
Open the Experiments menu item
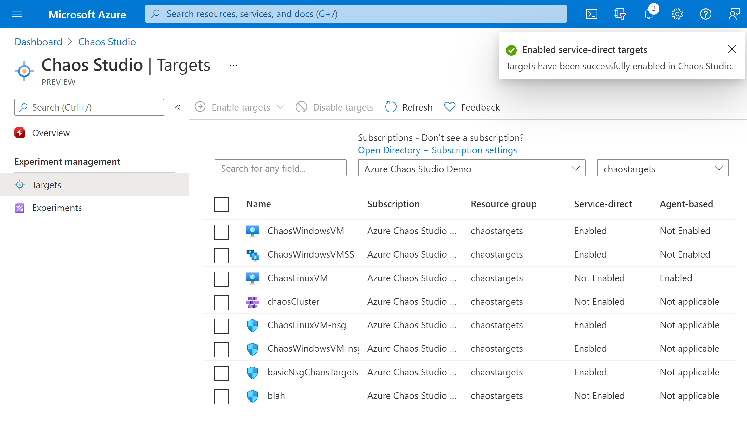tap(56, 208)
